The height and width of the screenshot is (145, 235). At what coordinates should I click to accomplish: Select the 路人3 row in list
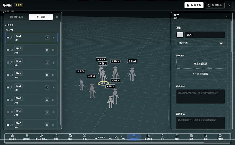[x=31, y=62]
